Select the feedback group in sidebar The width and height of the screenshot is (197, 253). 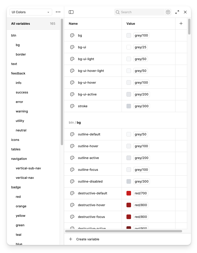[x=18, y=73]
